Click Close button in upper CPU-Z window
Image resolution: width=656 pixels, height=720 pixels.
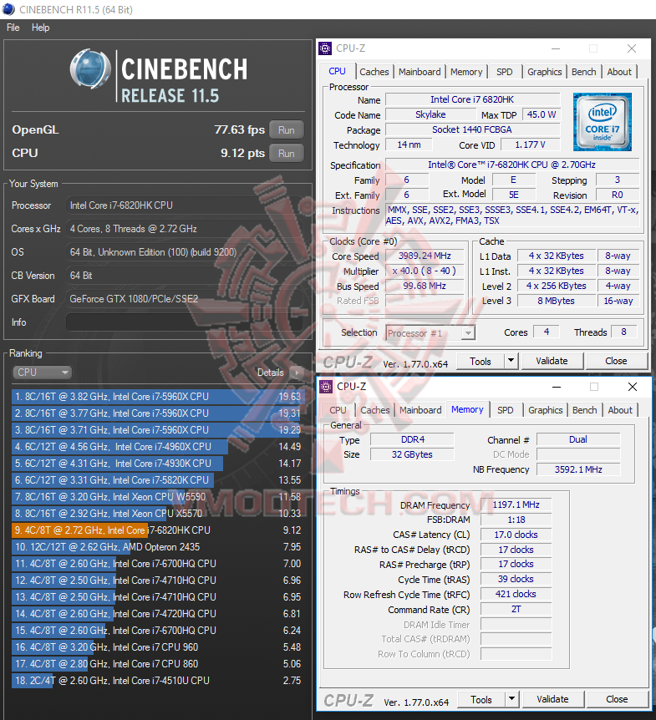click(x=616, y=362)
